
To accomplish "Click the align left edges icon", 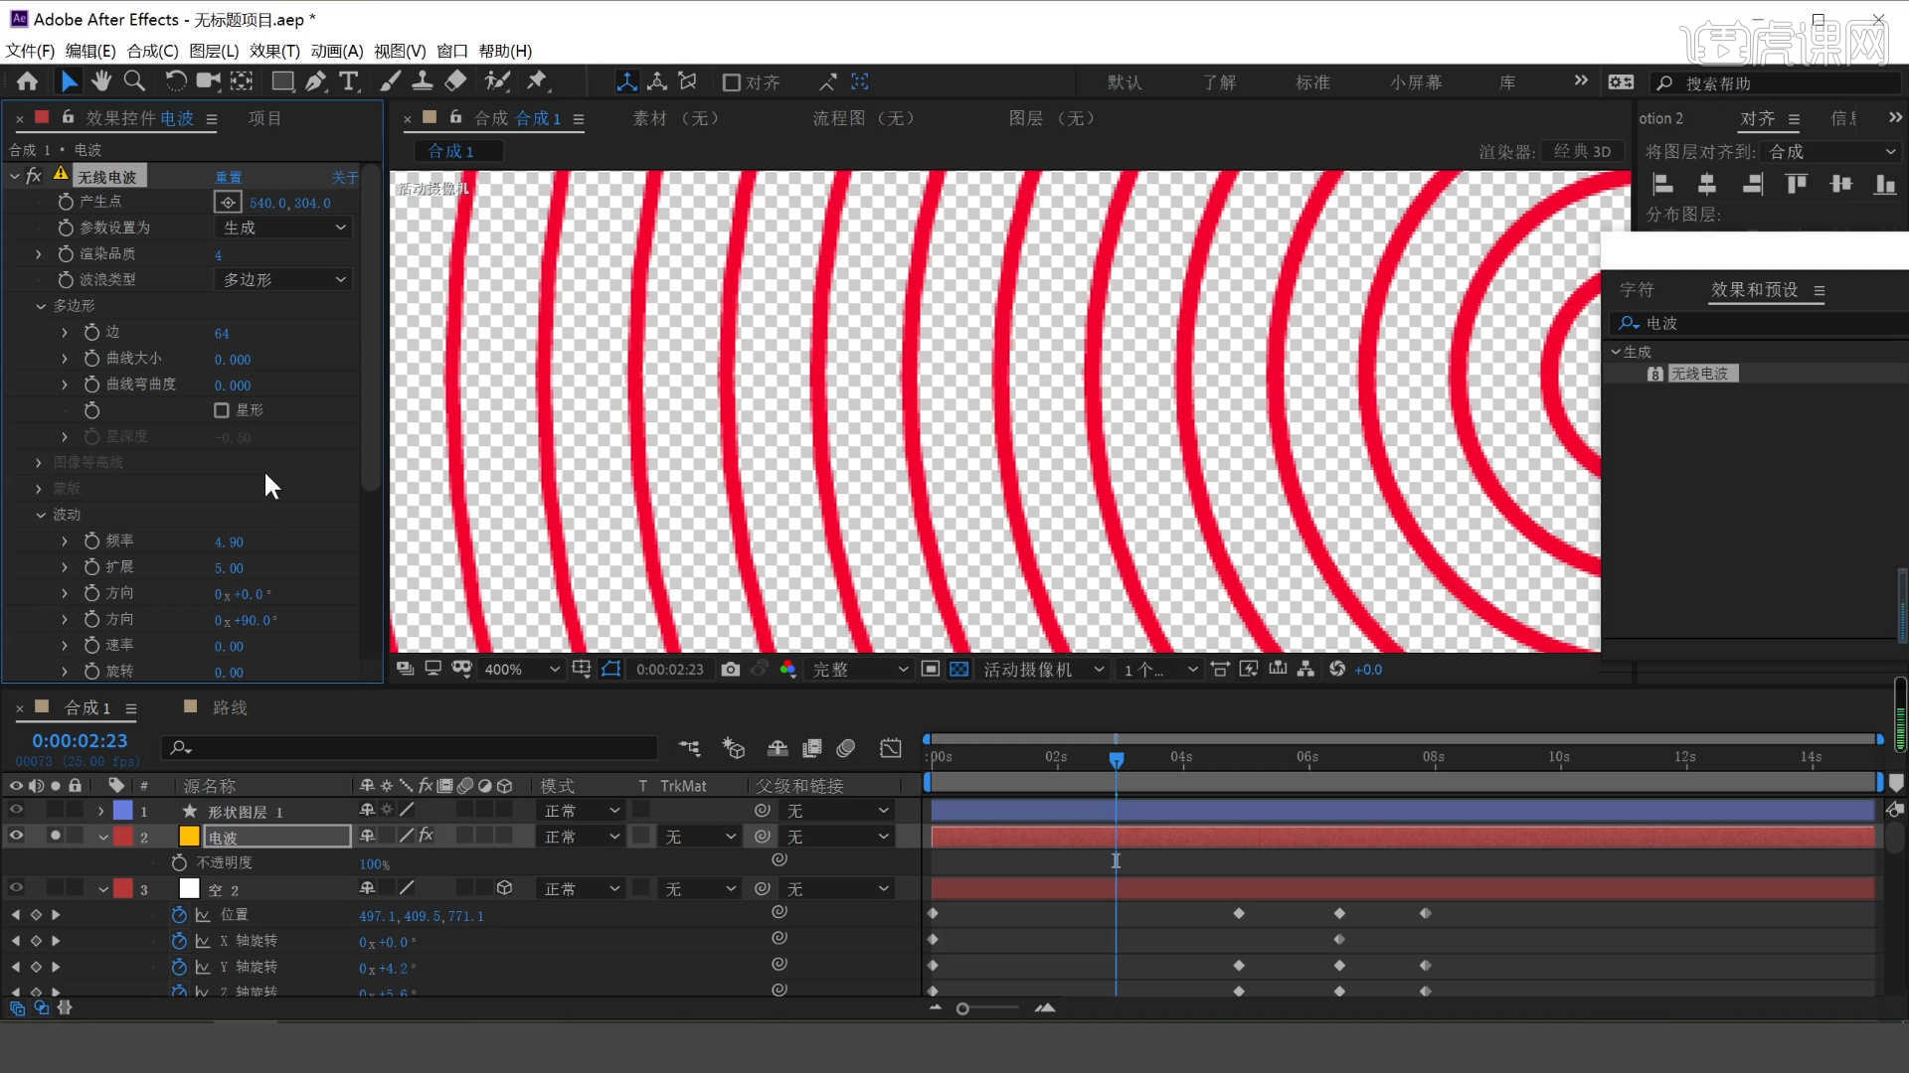I will pyautogui.click(x=1661, y=184).
